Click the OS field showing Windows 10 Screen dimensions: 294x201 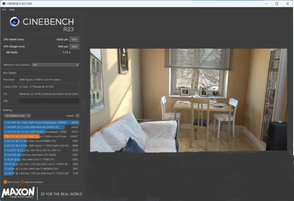[x=49, y=94]
